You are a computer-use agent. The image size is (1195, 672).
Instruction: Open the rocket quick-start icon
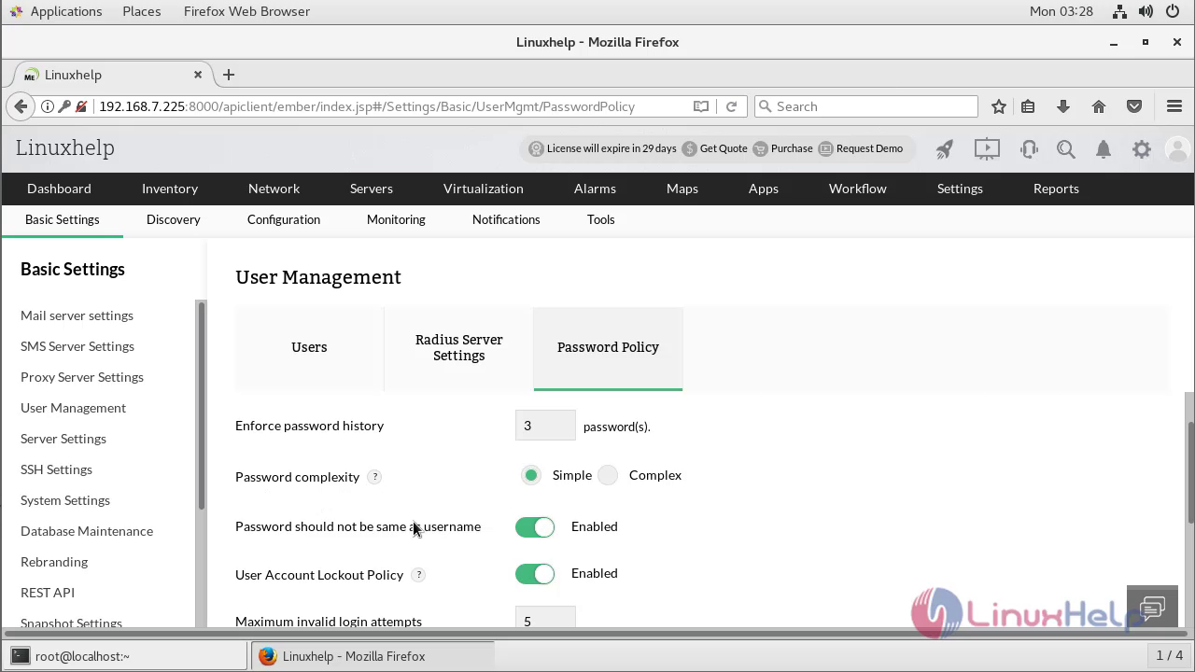[945, 148]
